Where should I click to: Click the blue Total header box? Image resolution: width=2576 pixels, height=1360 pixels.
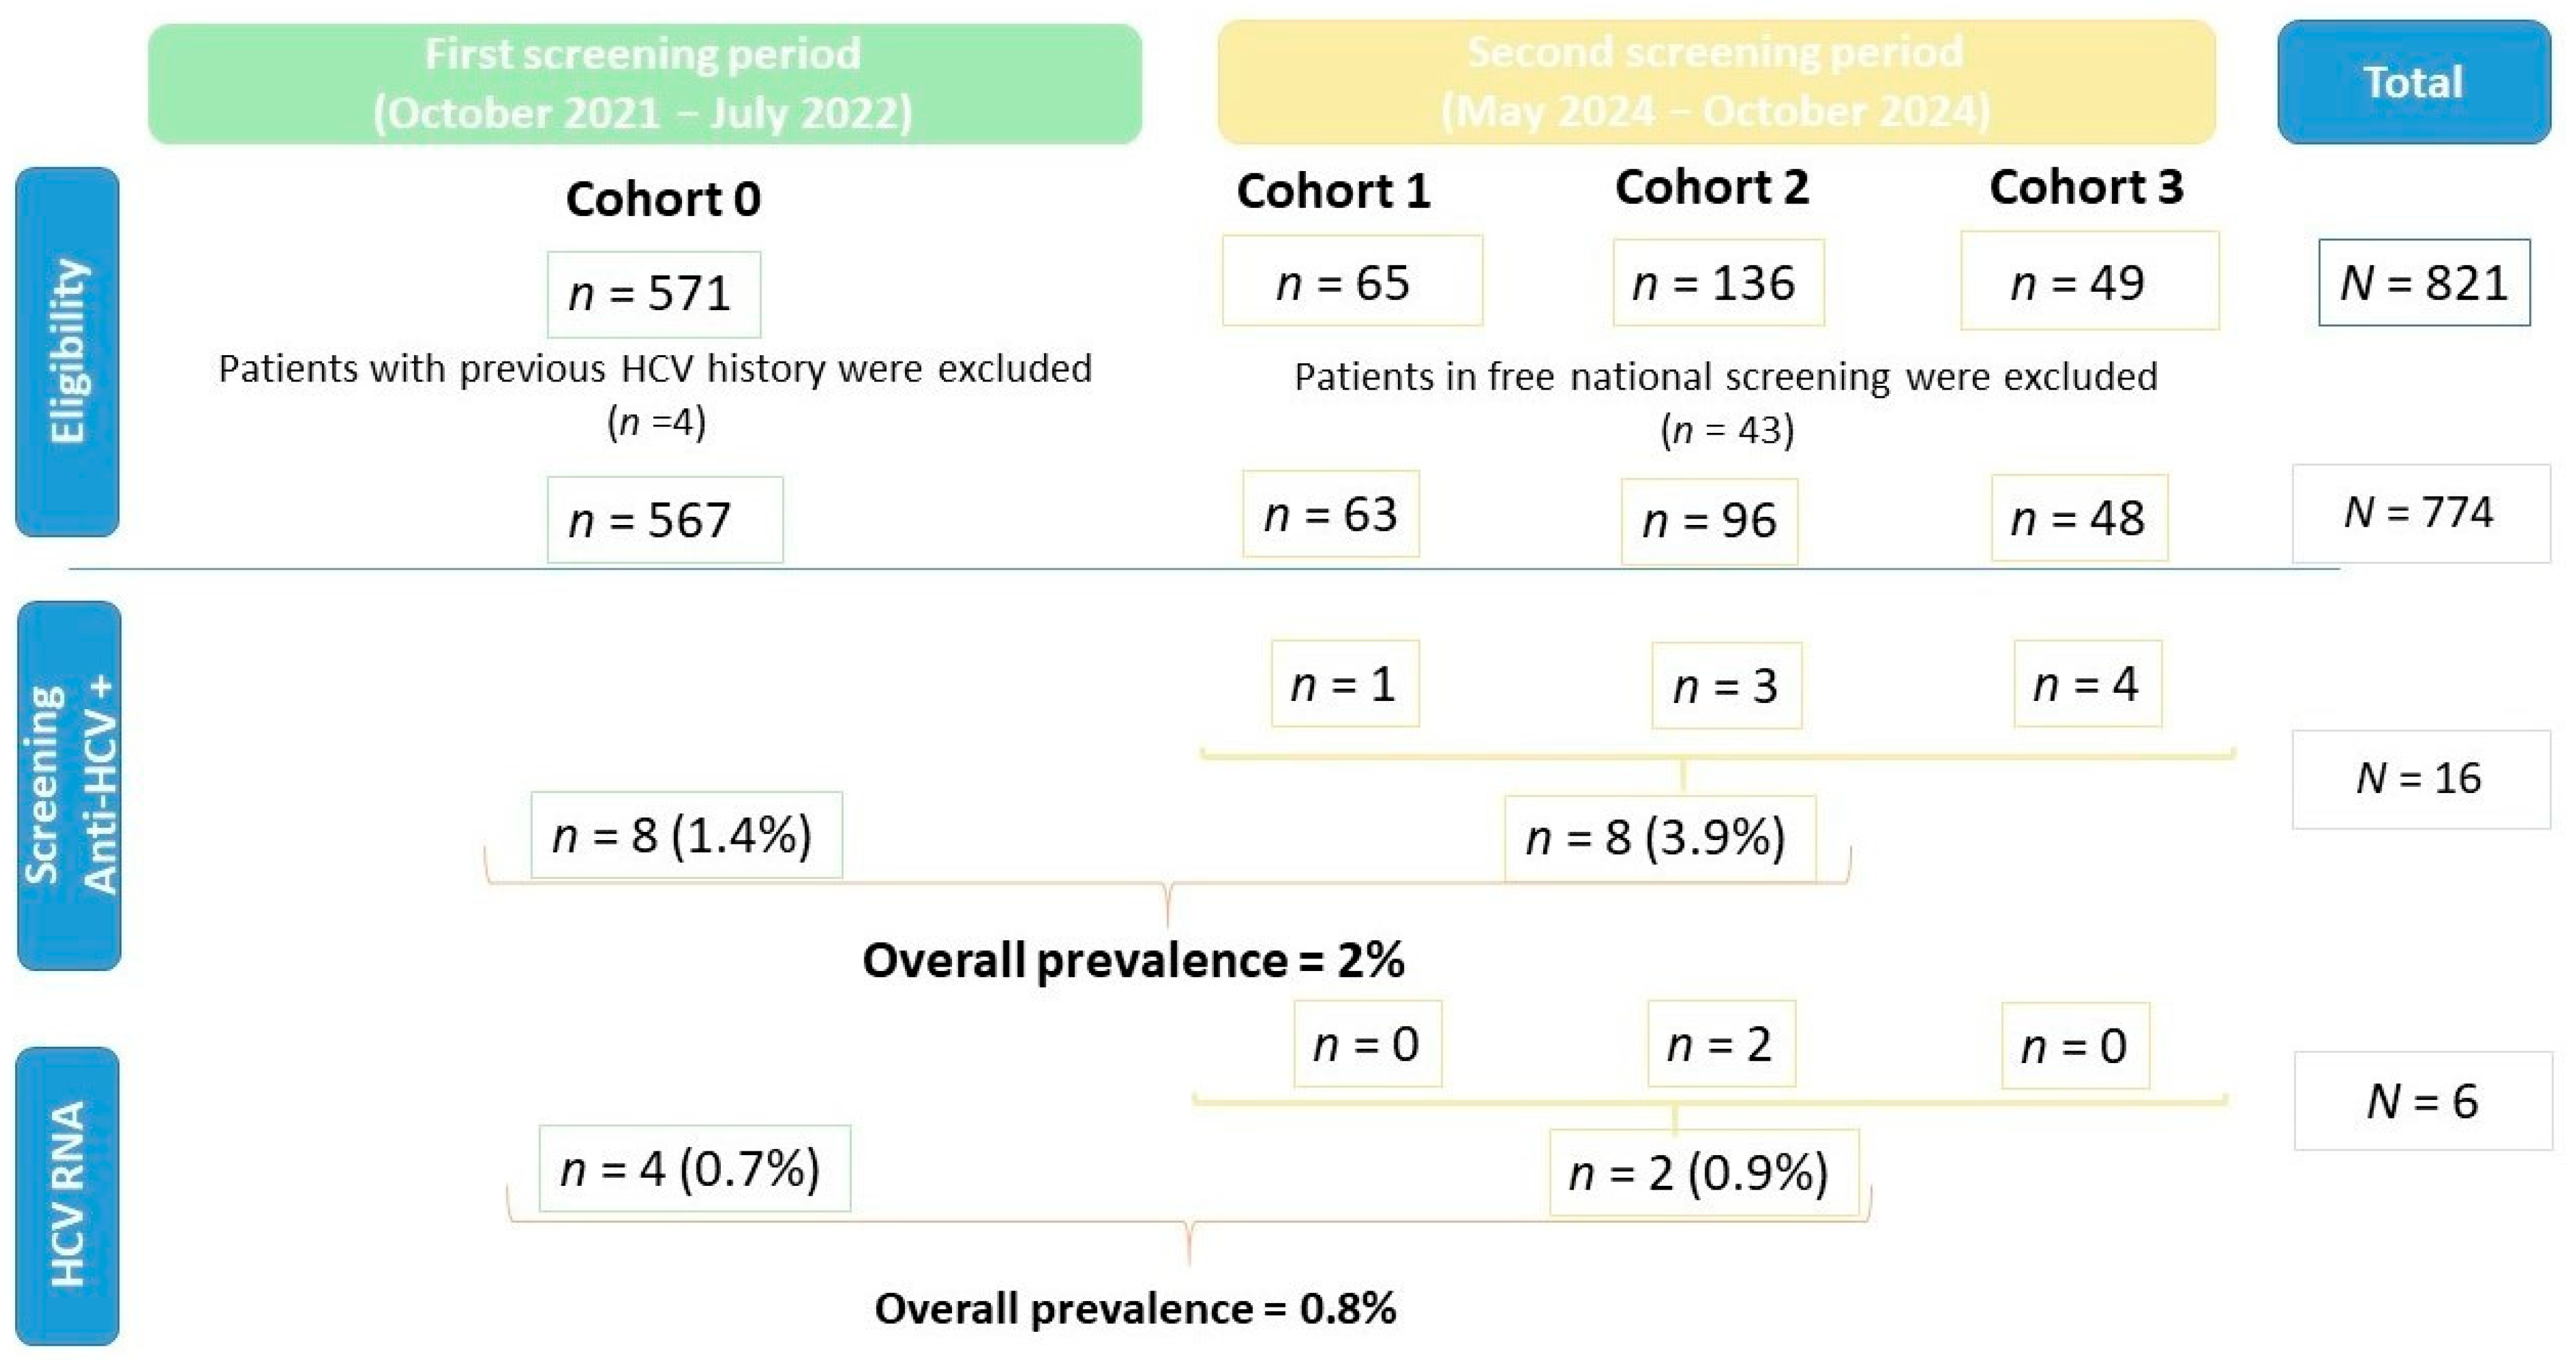coord(2413,82)
